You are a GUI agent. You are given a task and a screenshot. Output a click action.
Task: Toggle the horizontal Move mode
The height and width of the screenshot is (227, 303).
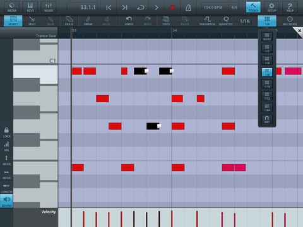(x=6, y=175)
